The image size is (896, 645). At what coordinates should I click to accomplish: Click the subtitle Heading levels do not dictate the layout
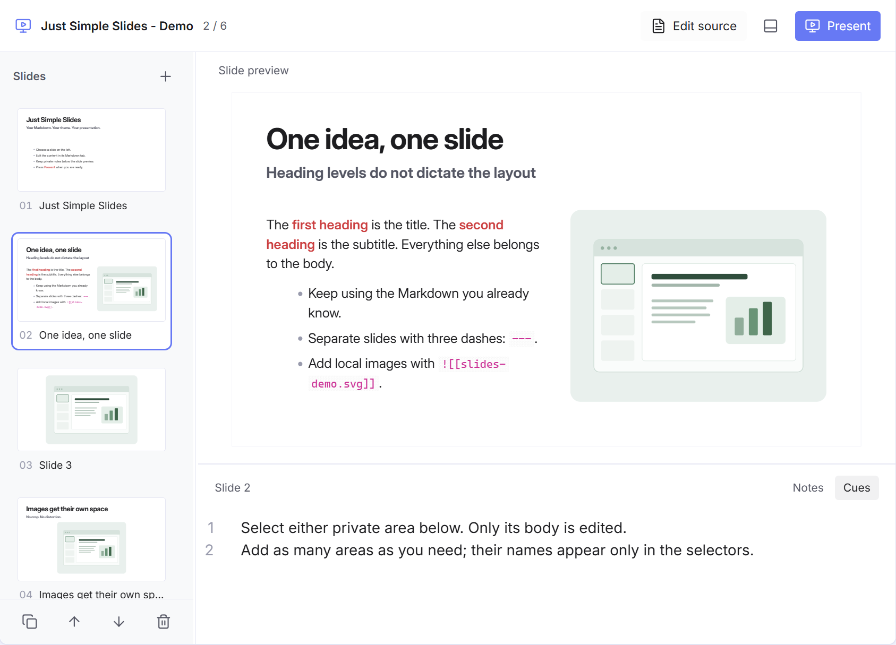tap(401, 173)
